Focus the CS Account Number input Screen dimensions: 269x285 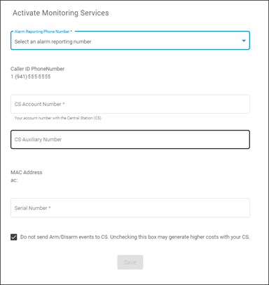tap(130, 104)
